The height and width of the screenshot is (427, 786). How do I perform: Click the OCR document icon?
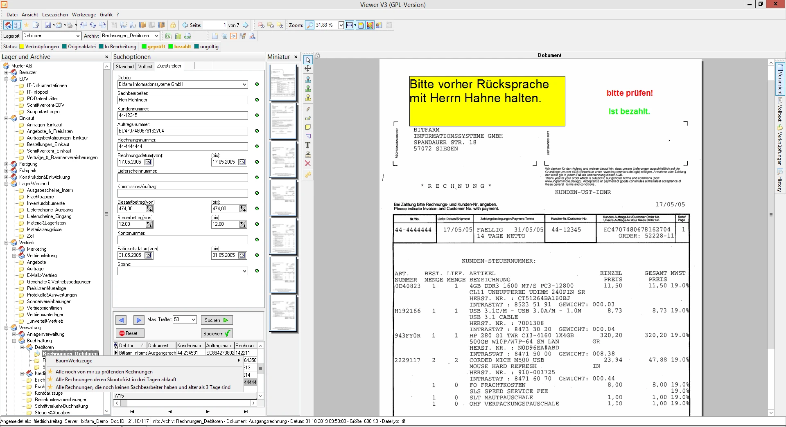click(252, 36)
